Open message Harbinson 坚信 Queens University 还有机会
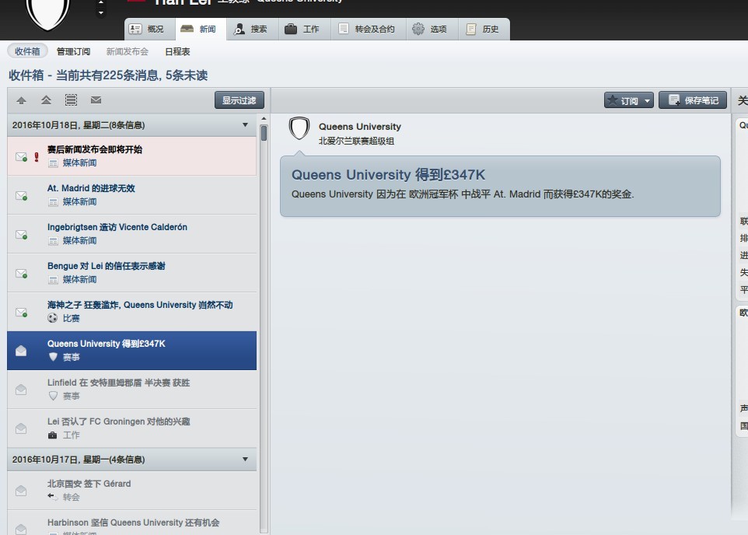Viewport: 748px width, 535px height. (x=131, y=523)
